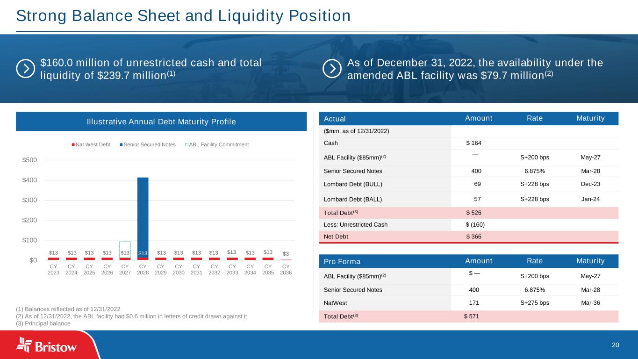This screenshot has height=359, width=638.
Task: Click the NatWest row in Pro Forma table
Action: point(468,303)
